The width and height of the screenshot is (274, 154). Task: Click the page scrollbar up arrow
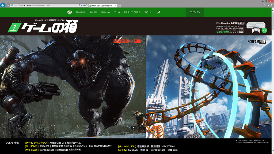273,10
